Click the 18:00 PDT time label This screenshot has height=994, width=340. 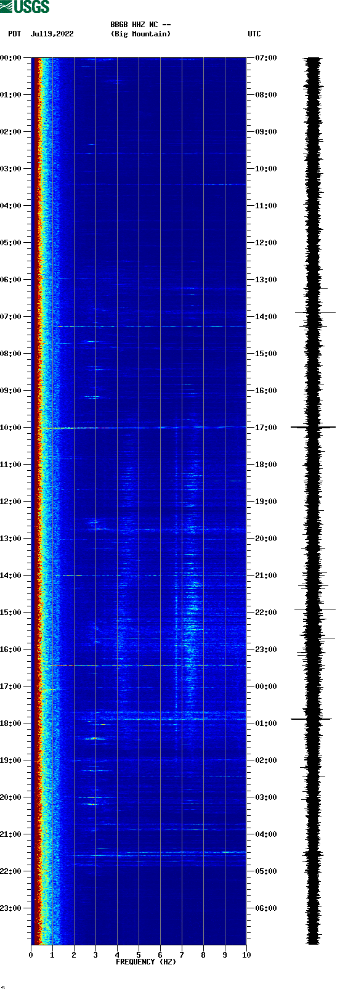coord(10,723)
